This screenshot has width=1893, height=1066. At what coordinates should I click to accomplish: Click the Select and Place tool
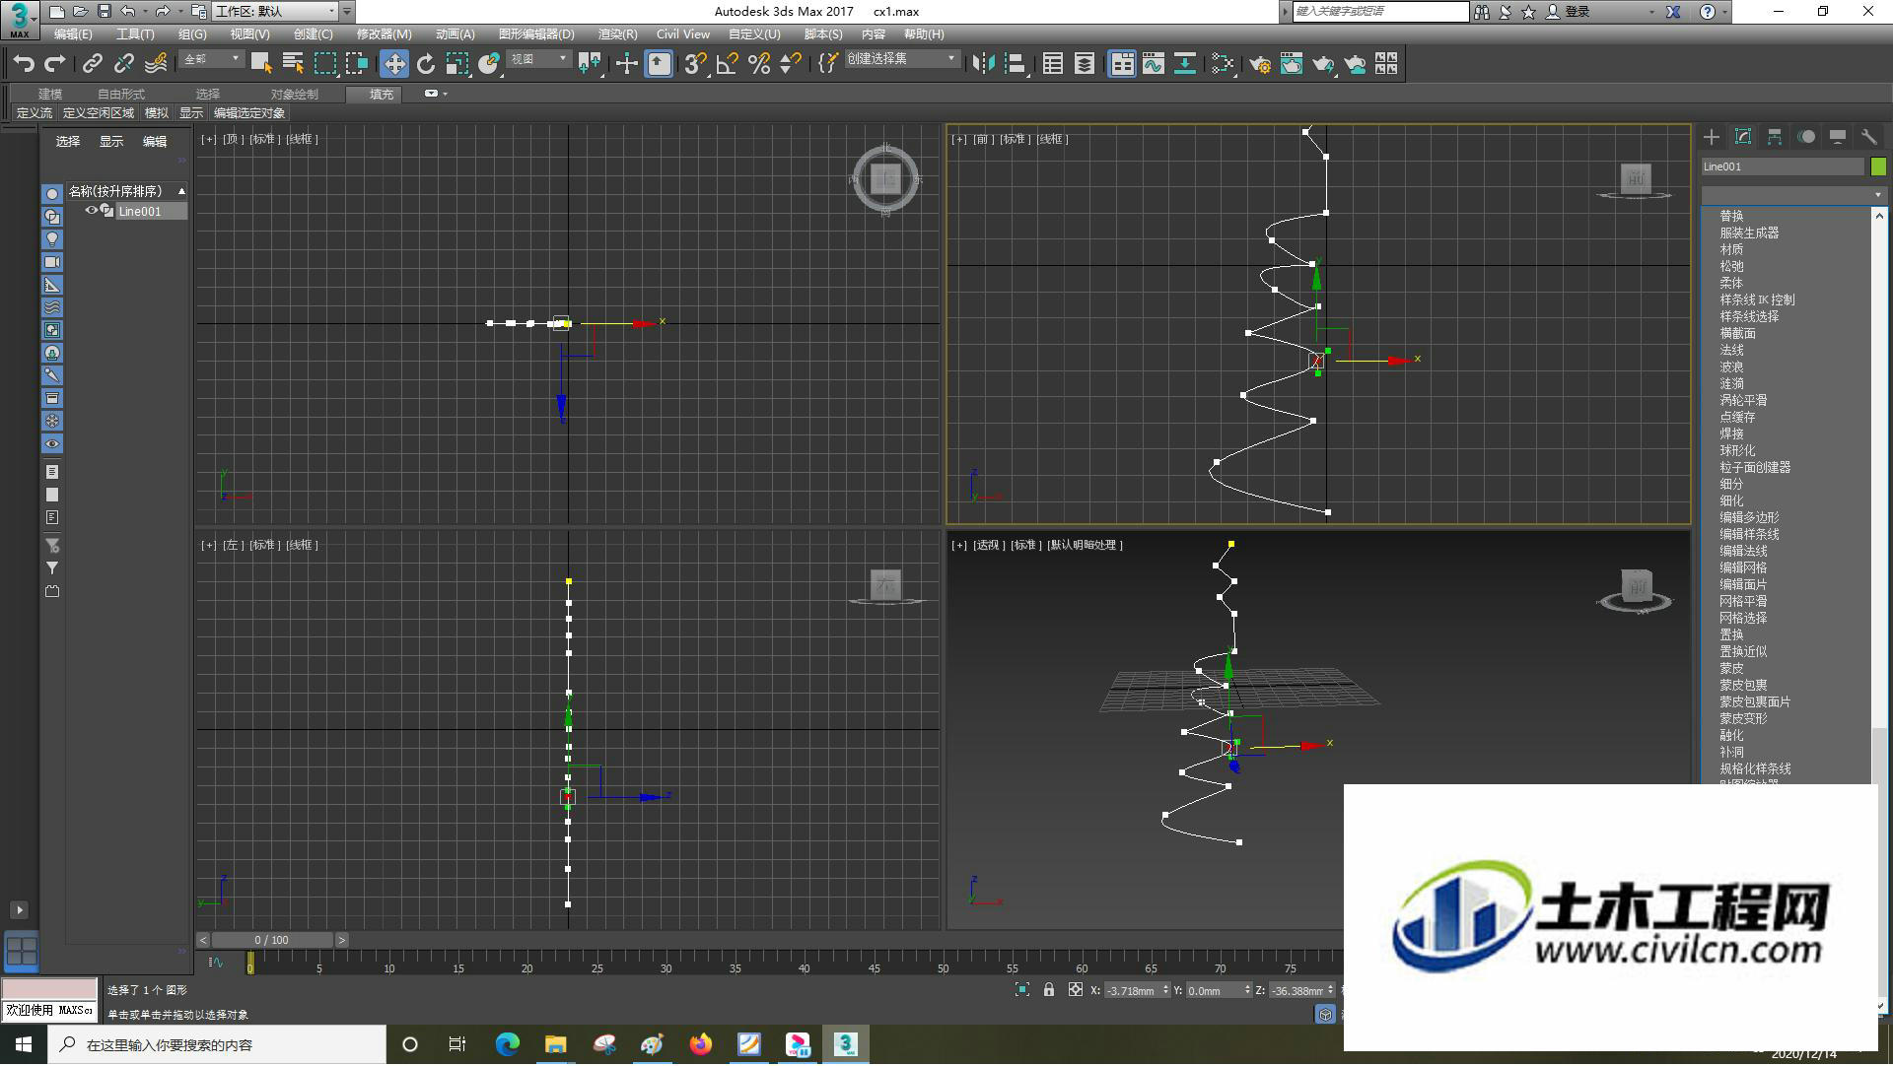pyautogui.click(x=489, y=64)
